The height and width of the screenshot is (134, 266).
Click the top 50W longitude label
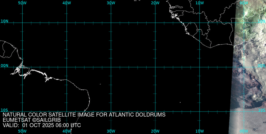[x=22, y=3]
